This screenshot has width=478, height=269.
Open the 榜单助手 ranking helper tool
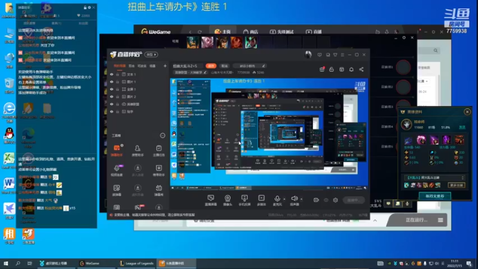(x=158, y=170)
